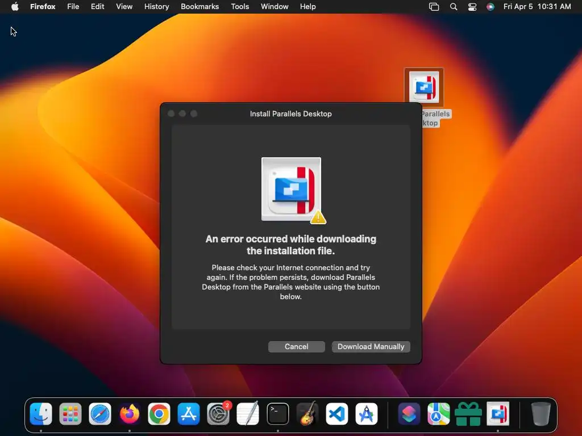Launch Terminal from the dock
The width and height of the screenshot is (582, 436).
pos(277,414)
